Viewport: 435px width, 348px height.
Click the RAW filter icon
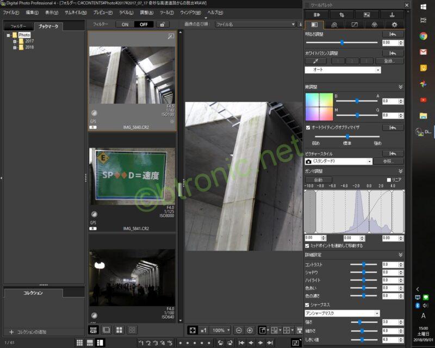[94, 330]
